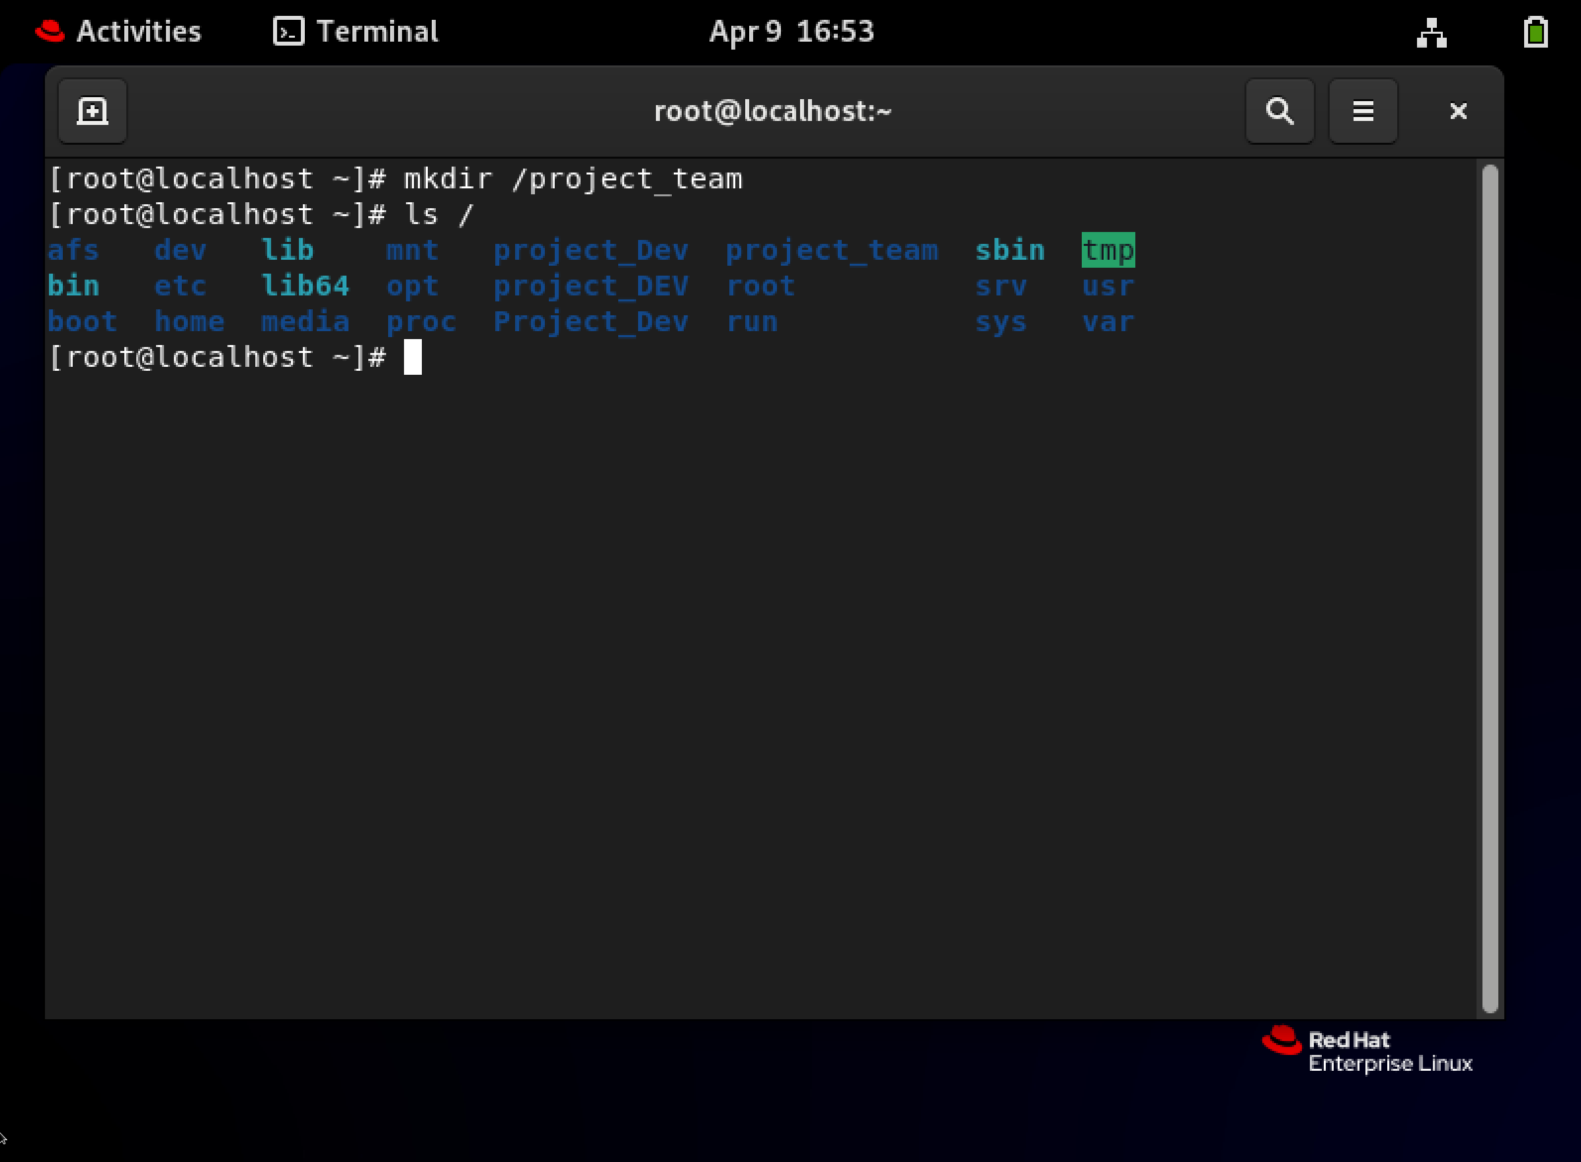Viewport: 1581px width, 1162px height.
Task: Click the 'bin' directory name
Action: pos(73,286)
